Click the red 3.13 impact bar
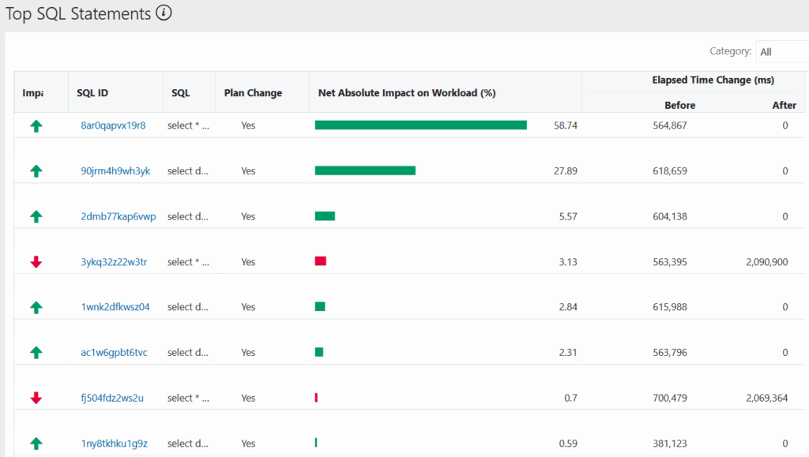 click(x=320, y=261)
